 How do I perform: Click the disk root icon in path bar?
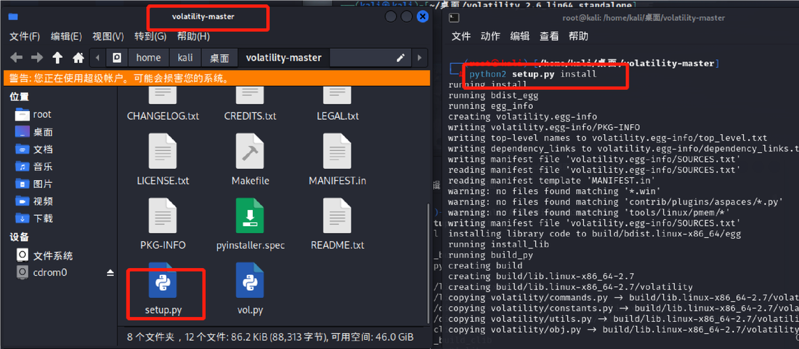[117, 57]
